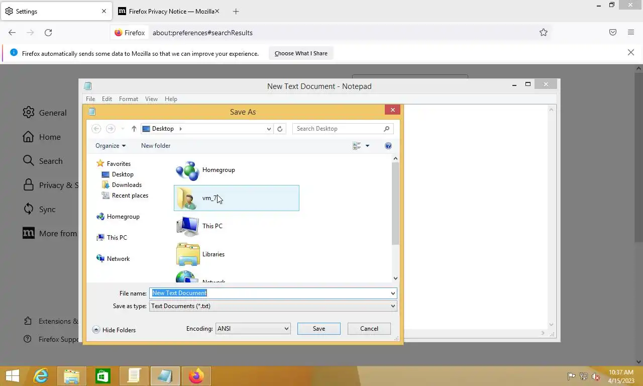Click the Save button
This screenshot has height=386, width=643.
pyautogui.click(x=319, y=329)
